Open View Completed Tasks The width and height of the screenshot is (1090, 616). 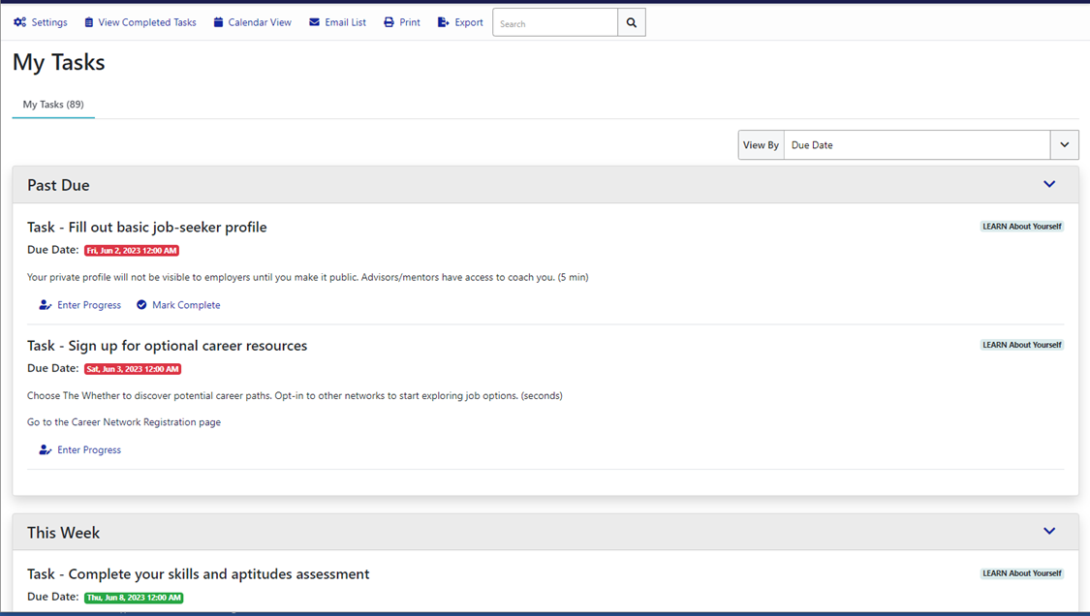[x=147, y=22]
